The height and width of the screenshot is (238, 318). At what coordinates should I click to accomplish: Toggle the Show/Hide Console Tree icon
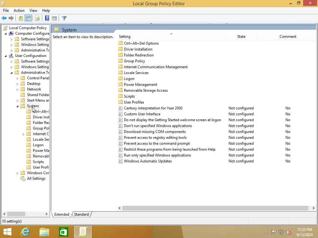28,18
